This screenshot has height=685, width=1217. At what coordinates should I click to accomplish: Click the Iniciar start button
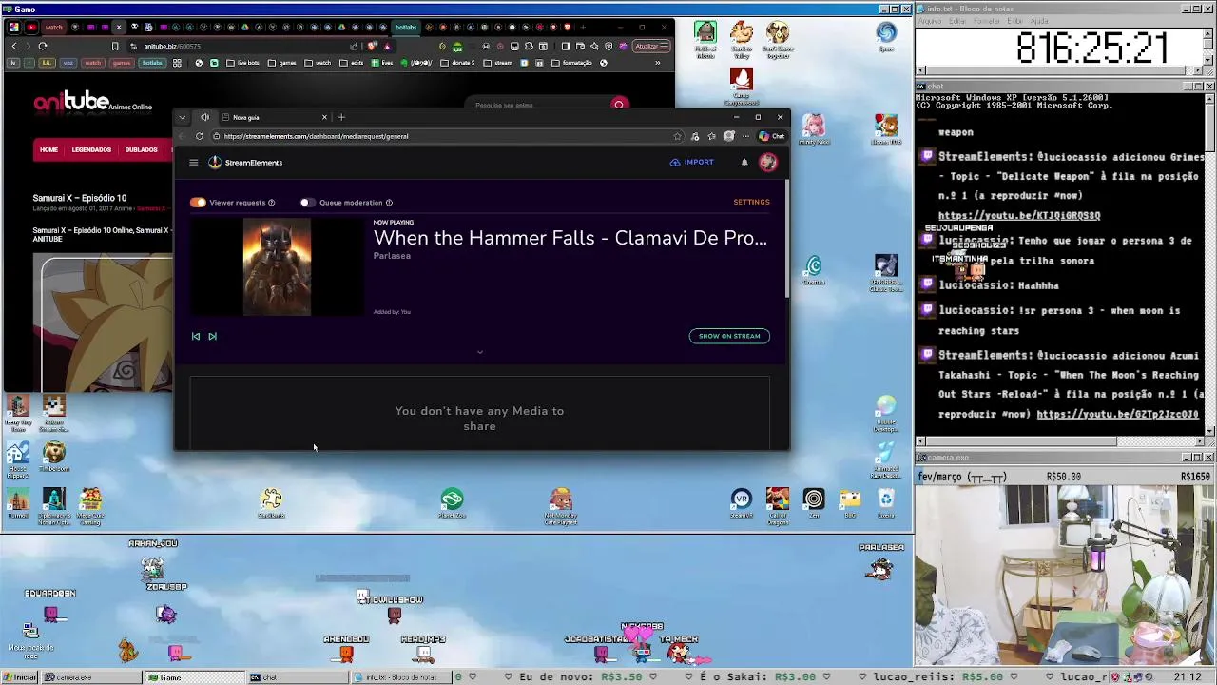click(19, 677)
